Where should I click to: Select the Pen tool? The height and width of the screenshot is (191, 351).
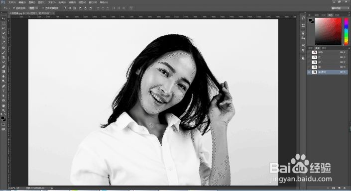click(x=3, y=86)
